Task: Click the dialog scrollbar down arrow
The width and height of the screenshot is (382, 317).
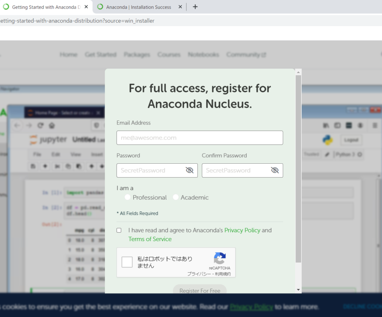Action: point(298,290)
